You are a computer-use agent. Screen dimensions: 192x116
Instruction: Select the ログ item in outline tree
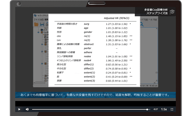coord(45,30)
